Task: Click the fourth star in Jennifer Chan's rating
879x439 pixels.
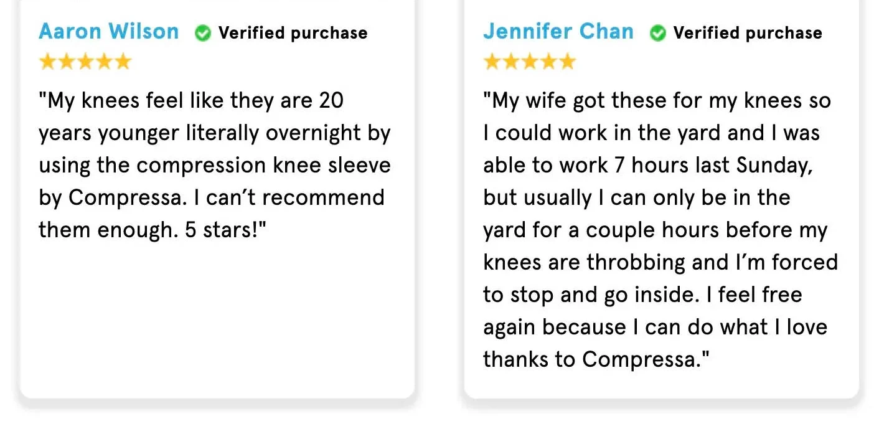Action: point(548,62)
